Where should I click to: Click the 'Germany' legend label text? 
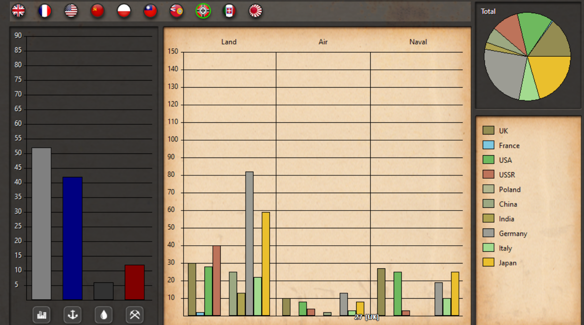[x=513, y=234]
